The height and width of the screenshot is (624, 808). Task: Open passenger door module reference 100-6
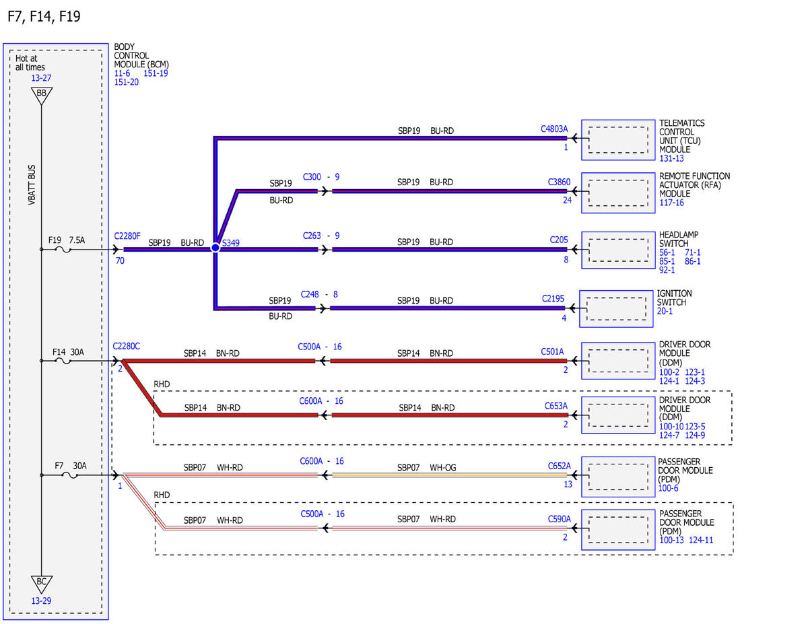point(669,488)
